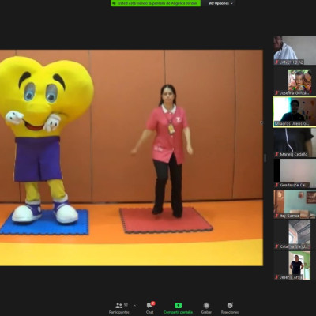The width and height of the screenshot is (316, 316).
Task: Open the Chat panel with unread badge
Action: pyautogui.click(x=150, y=308)
